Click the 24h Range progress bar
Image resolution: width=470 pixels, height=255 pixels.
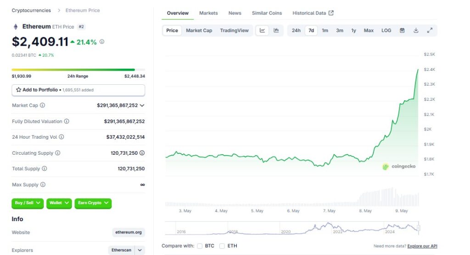[78, 70]
